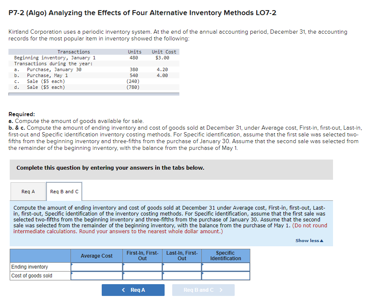This screenshot has width=371, height=301.
Task: Click the (240) units sale value
Action: point(133,81)
